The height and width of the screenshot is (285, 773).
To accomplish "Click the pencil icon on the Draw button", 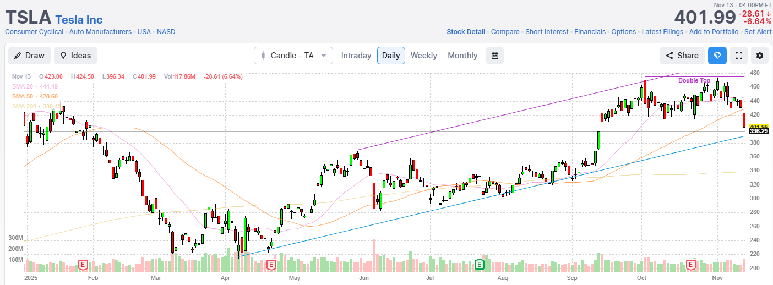I will pyautogui.click(x=18, y=56).
